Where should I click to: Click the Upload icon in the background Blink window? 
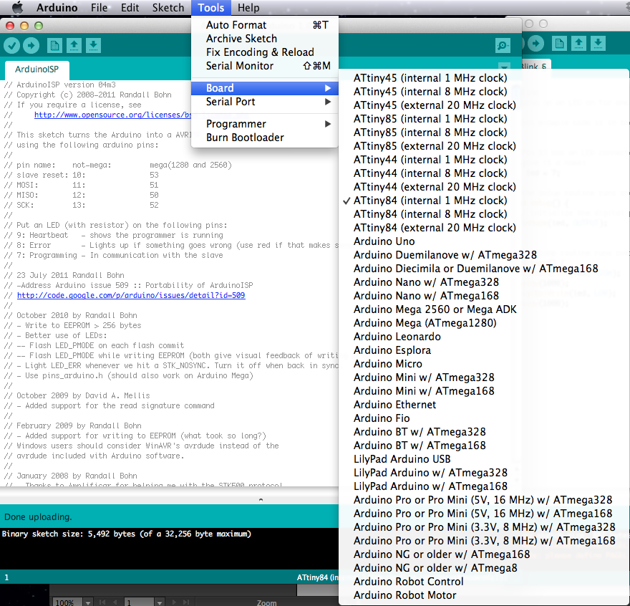pos(535,44)
